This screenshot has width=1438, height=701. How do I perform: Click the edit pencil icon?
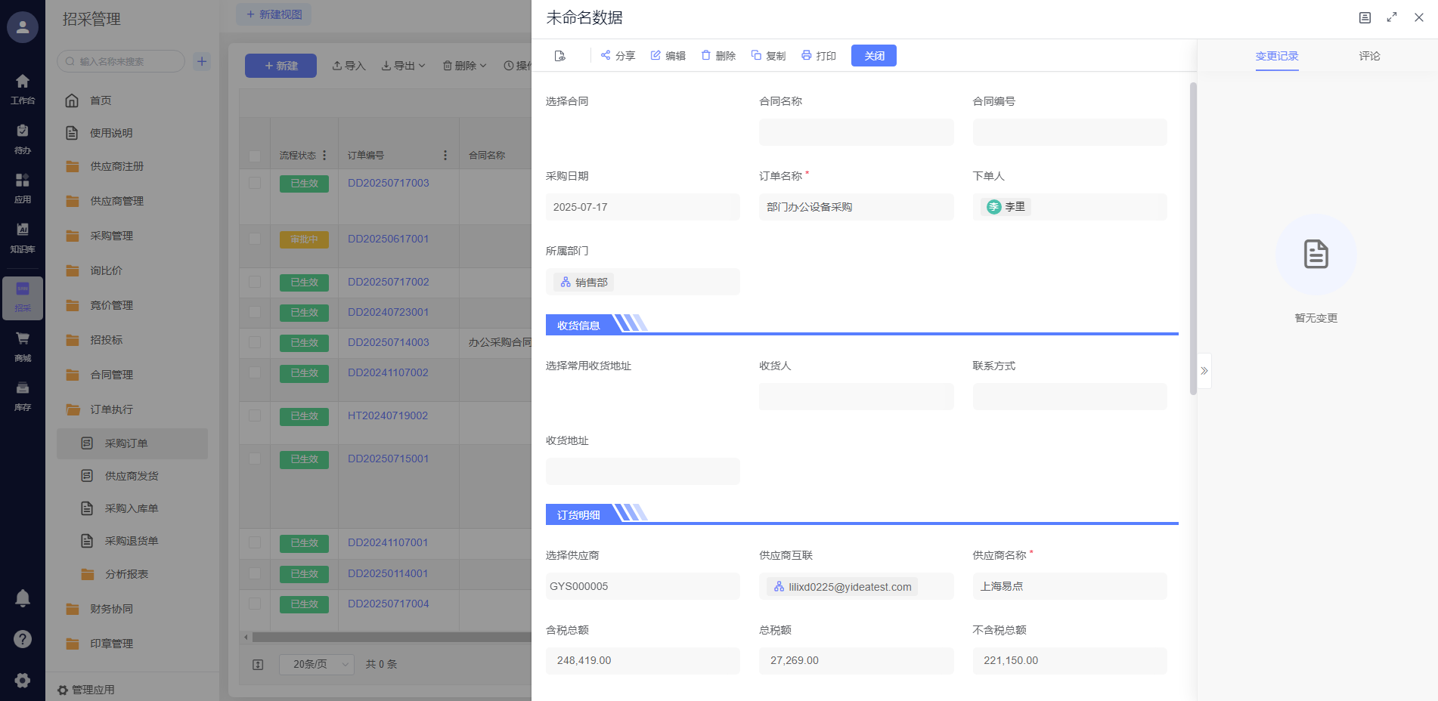[x=655, y=55]
